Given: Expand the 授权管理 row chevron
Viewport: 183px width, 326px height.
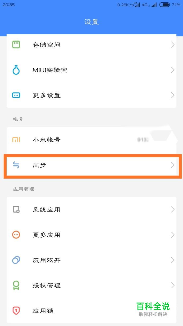Looking at the screenshot, I should click(x=173, y=285).
